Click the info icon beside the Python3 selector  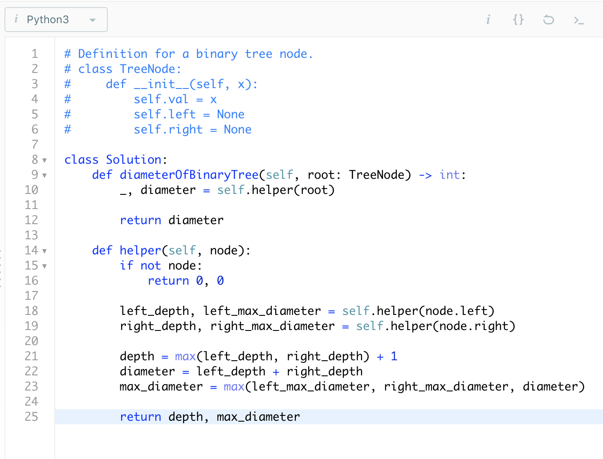(x=16, y=19)
